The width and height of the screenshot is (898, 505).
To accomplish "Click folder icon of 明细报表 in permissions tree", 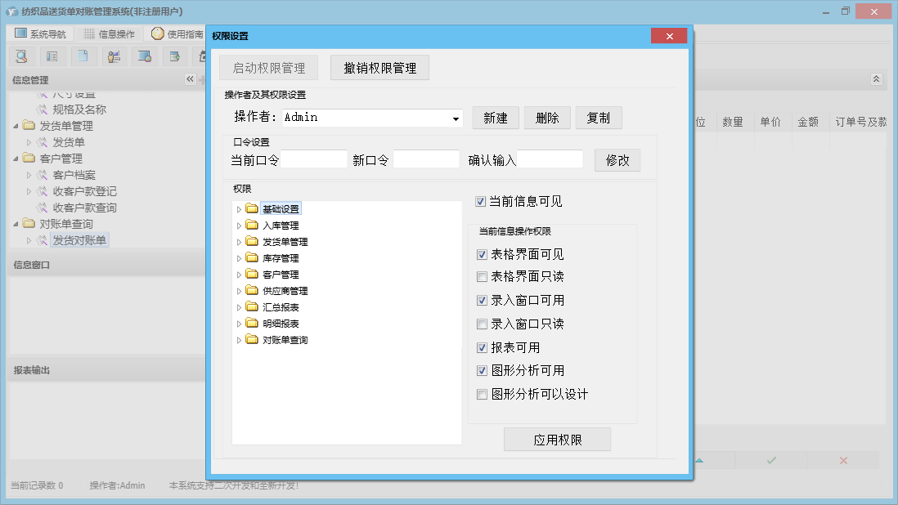I will pos(252,323).
